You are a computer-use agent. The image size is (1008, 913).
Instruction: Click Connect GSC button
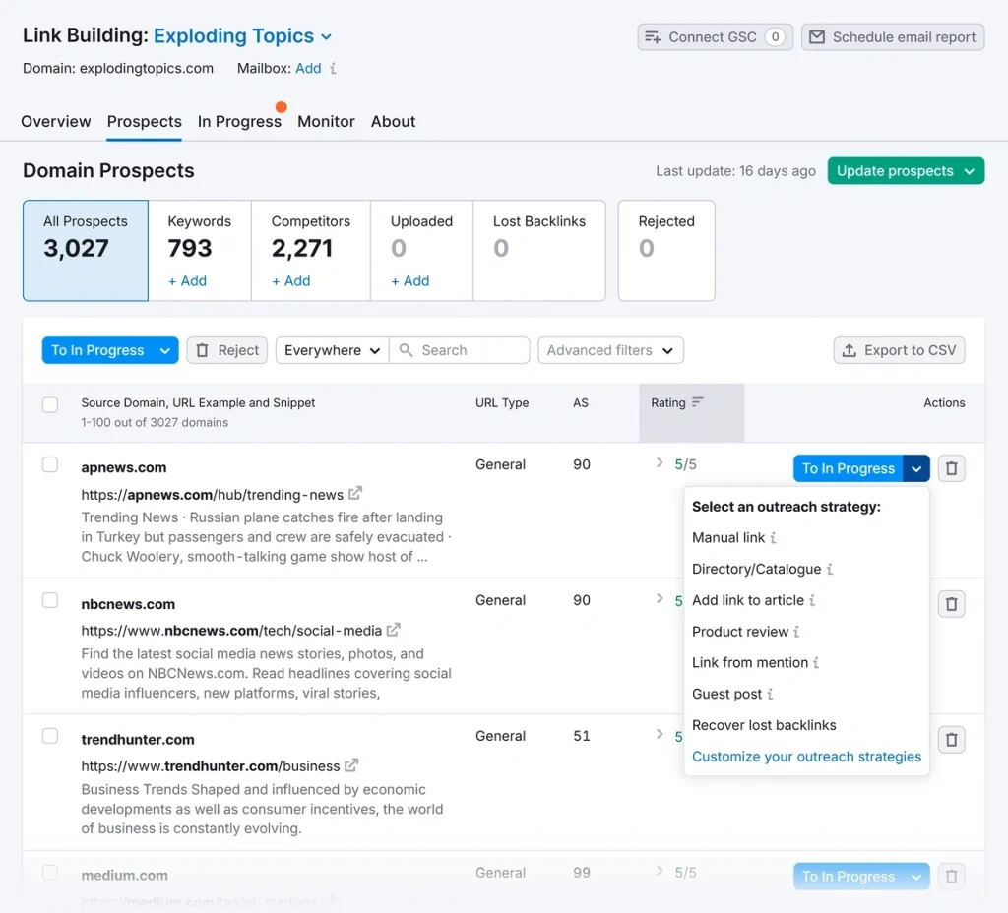coord(715,37)
